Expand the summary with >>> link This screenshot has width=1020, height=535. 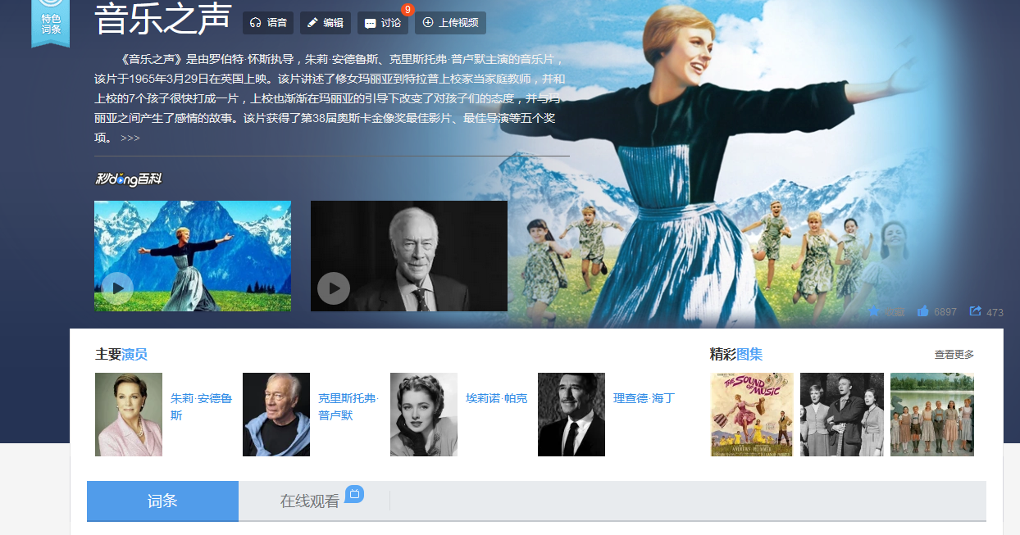pyautogui.click(x=130, y=138)
